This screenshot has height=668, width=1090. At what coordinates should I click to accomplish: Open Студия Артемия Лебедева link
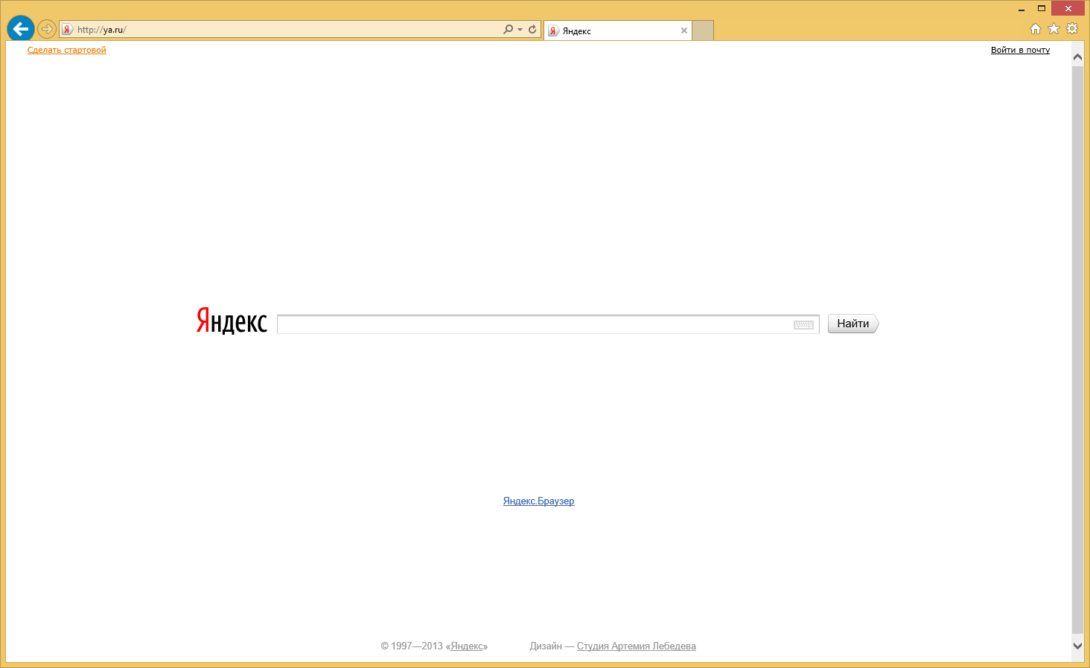point(637,646)
